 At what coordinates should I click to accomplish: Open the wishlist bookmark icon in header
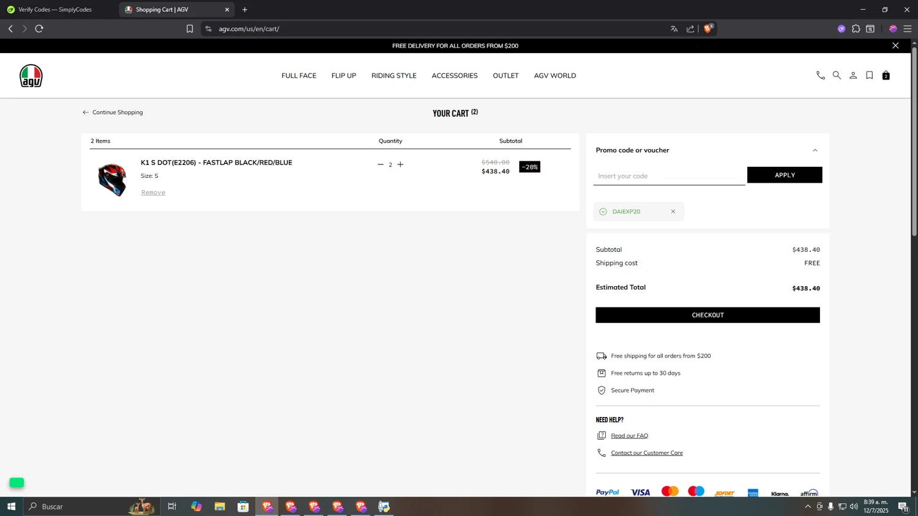point(869,76)
